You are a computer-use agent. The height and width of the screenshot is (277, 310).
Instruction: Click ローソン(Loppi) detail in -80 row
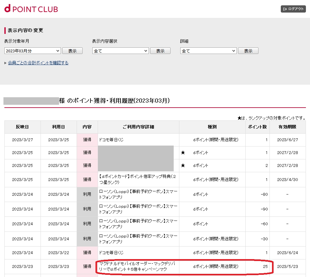pyautogui.click(x=138, y=194)
